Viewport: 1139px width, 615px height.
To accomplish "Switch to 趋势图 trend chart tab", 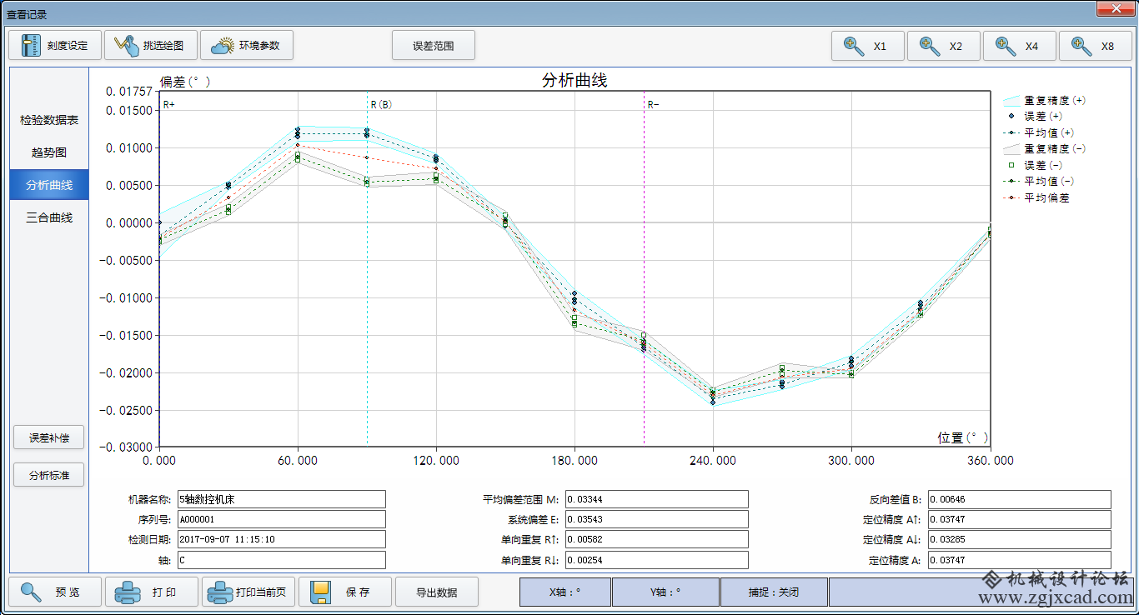I will tap(49, 152).
